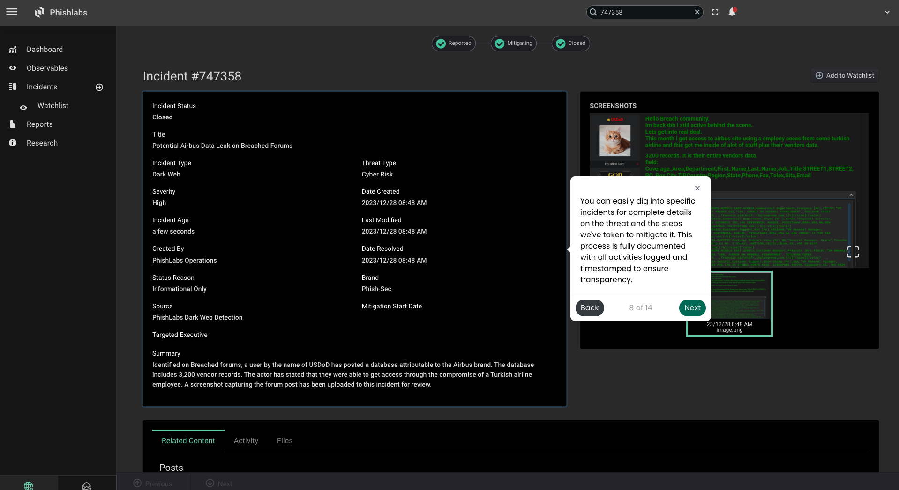
Task: Open the Dashboard page from the sidebar
Action: 45,50
